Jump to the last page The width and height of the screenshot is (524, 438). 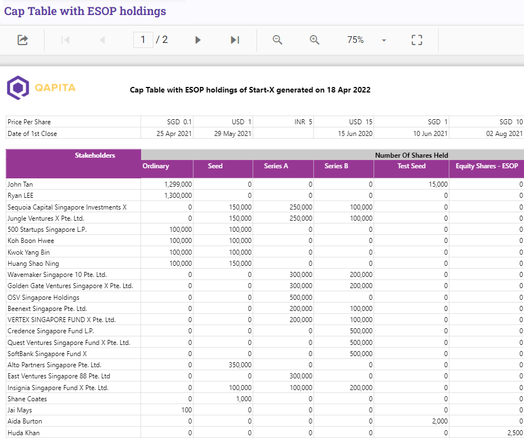click(x=235, y=40)
